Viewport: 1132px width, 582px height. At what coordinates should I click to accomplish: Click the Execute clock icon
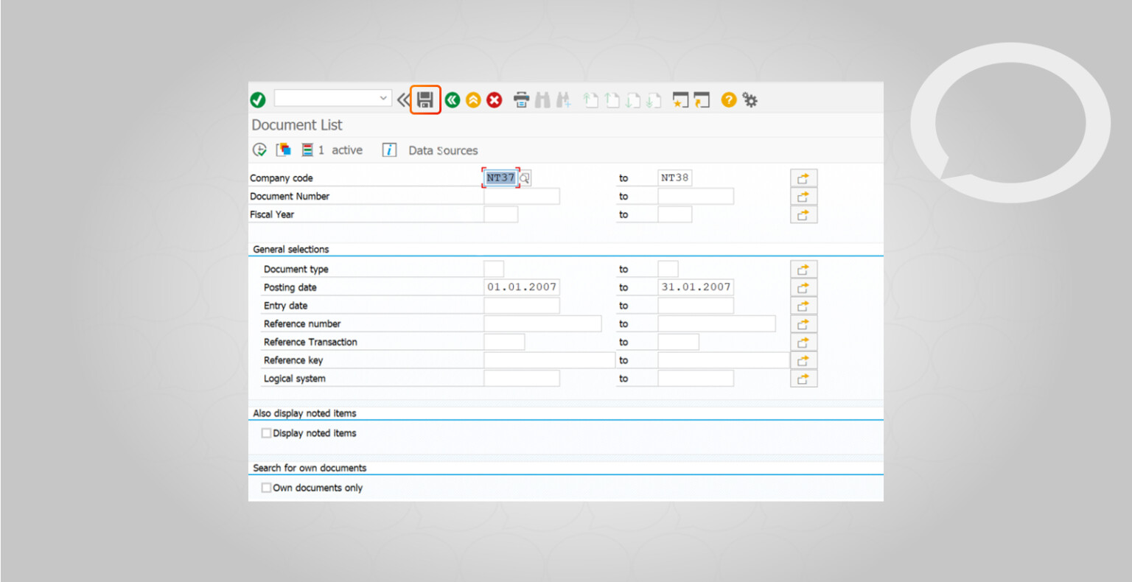259,150
